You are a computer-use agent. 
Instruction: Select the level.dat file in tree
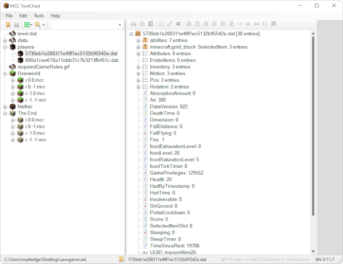click(x=27, y=34)
